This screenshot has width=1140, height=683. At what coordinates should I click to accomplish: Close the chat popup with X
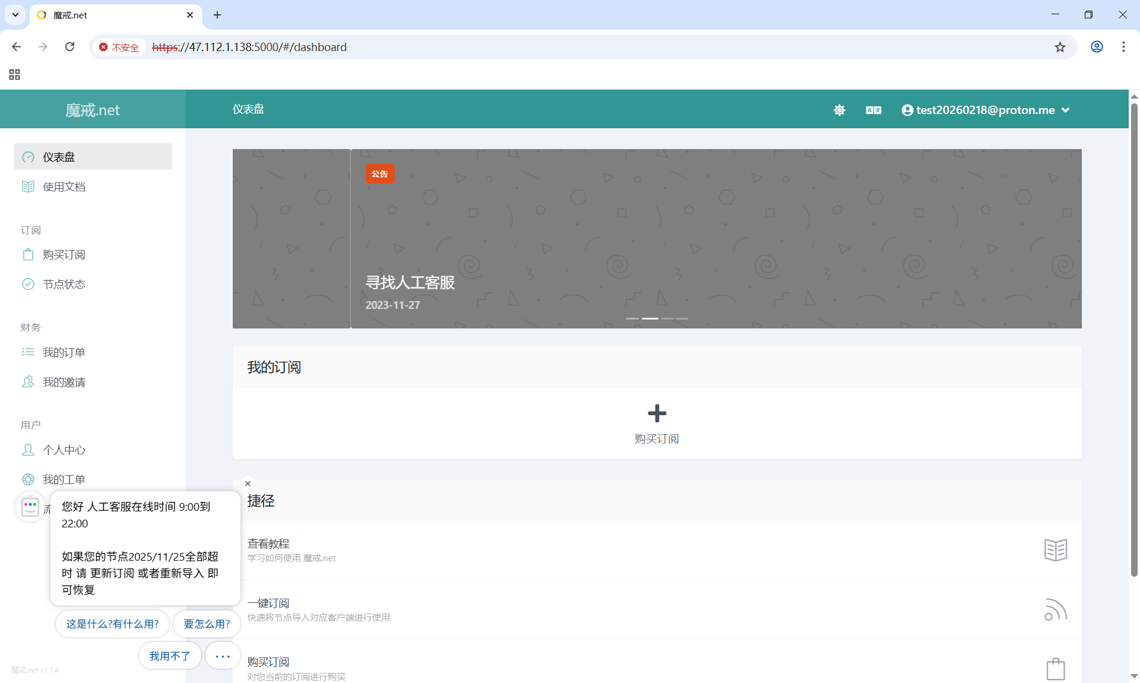click(x=248, y=483)
